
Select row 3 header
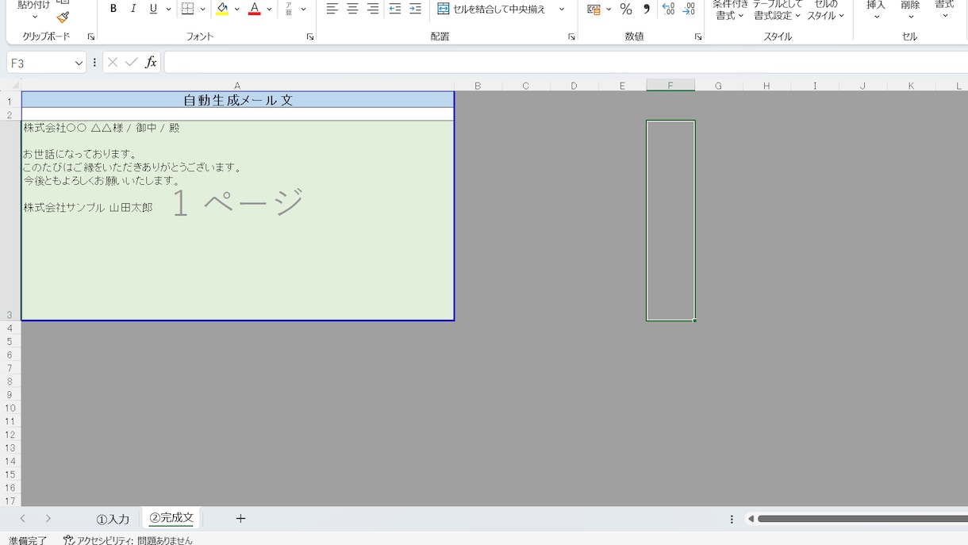point(10,221)
